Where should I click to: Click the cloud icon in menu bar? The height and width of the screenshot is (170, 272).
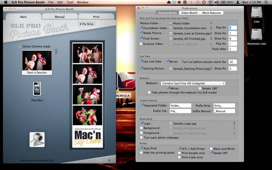tap(169, 2)
